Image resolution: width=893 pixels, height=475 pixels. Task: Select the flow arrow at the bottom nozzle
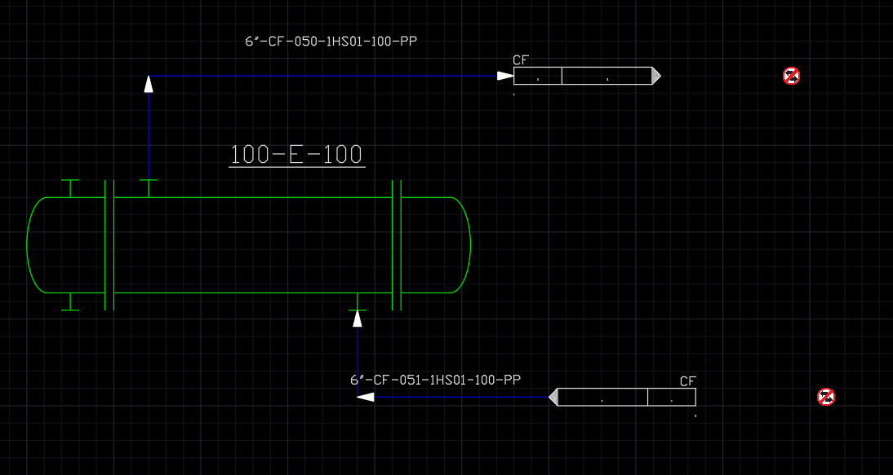[357, 319]
